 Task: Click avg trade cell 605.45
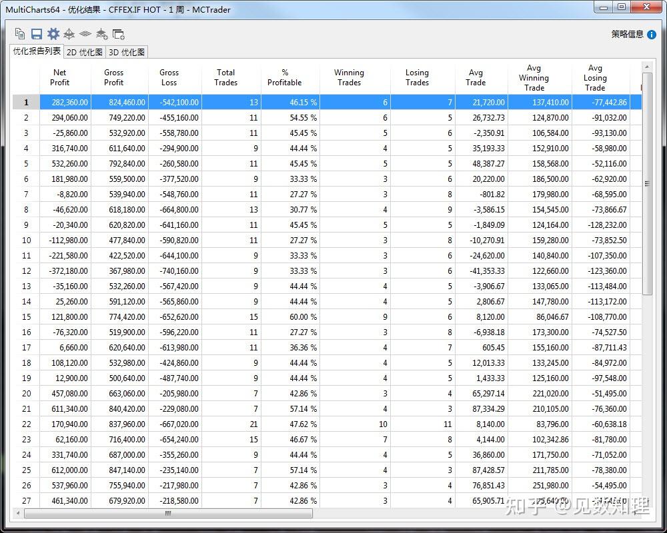pos(482,348)
